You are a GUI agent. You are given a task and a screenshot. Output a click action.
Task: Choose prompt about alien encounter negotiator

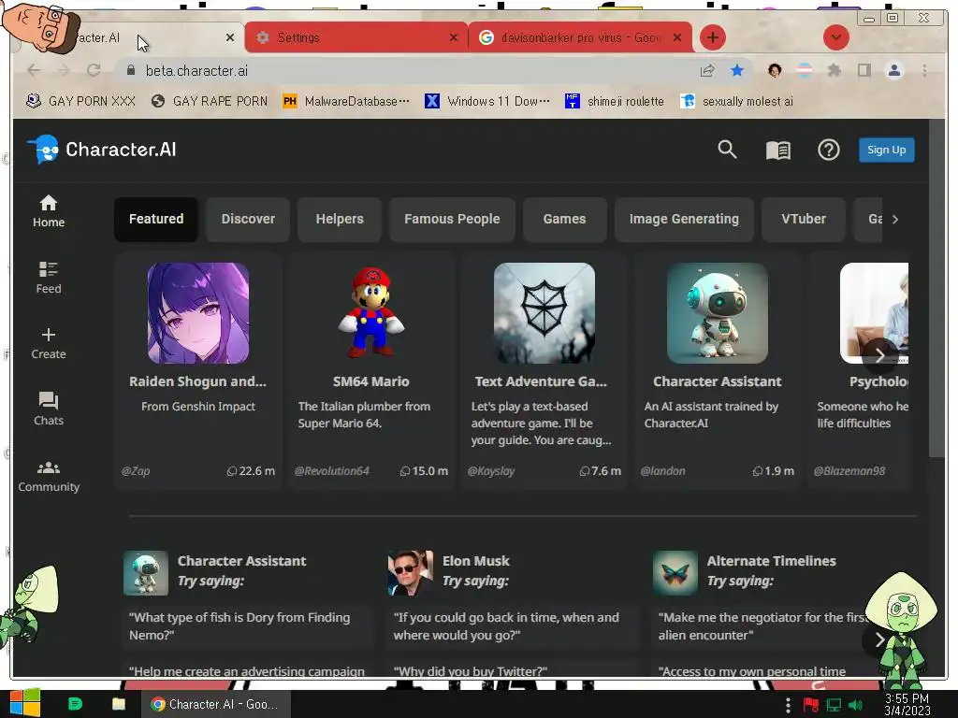(x=763, y=626)
